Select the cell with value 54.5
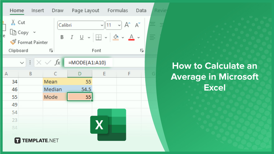 (x=80, y=89)
